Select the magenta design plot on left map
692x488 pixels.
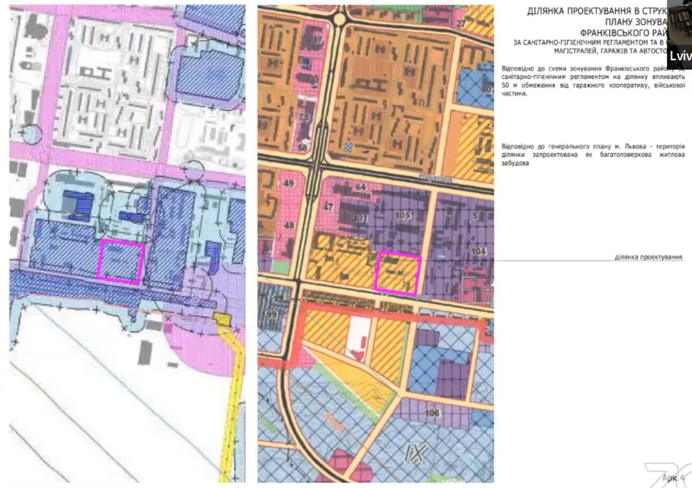coord(121,262)
